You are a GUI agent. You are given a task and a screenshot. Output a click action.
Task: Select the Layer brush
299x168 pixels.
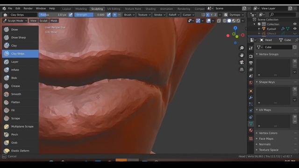click(20, 62)
